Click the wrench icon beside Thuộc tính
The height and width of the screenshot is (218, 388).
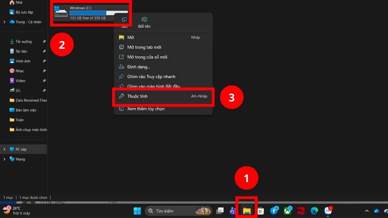click(121, 96)
